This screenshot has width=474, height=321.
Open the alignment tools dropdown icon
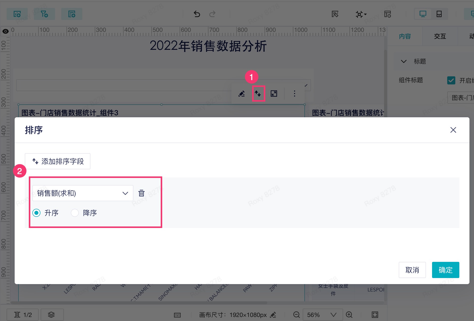(x=361, y=14)
